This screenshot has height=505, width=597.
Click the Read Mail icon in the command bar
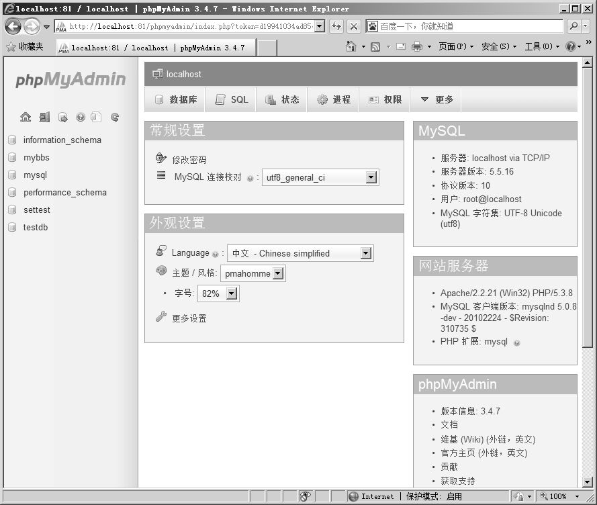click(x=401, y=46)
